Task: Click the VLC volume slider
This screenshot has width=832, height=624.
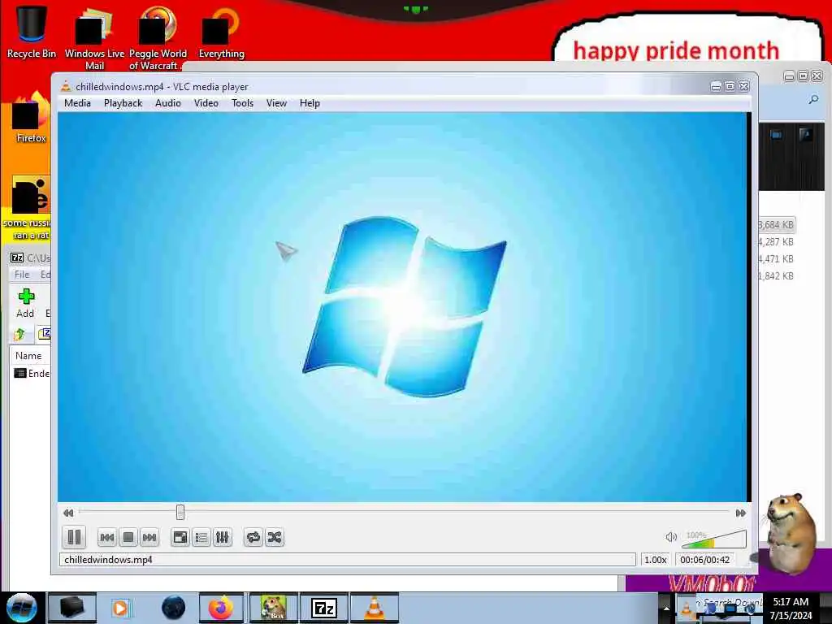Action: [714, 539]
